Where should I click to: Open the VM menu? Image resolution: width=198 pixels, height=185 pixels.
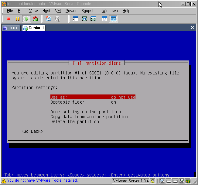coord(58,11)
